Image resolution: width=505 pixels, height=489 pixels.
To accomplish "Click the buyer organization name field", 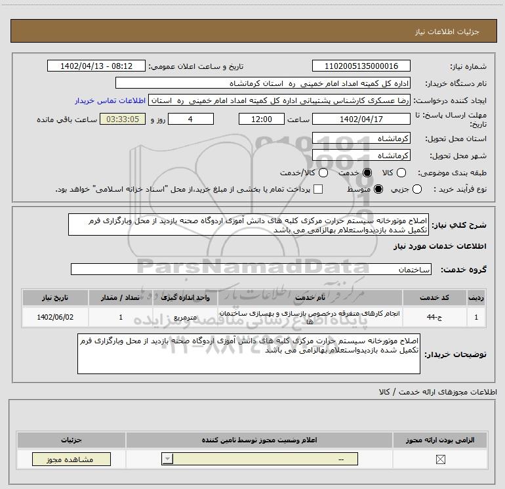I will point(263,83).
